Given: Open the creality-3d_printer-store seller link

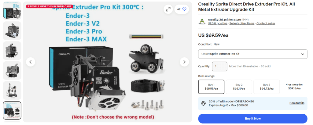Looking at the screenshot, I should point(224,20).
